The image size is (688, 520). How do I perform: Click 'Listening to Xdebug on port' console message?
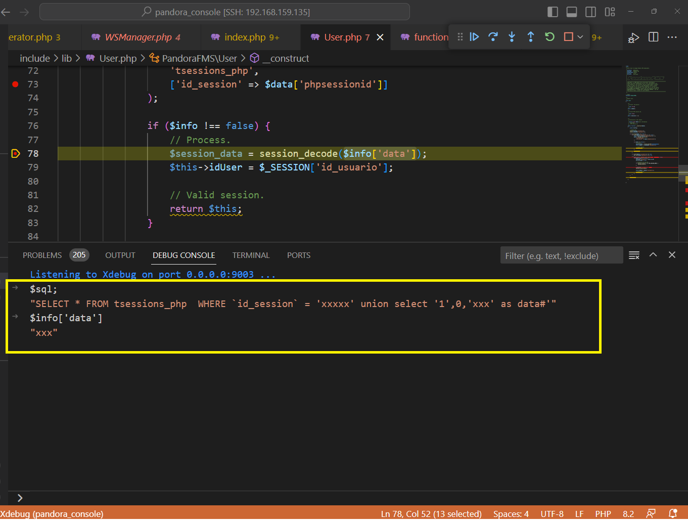pos(153,274)
